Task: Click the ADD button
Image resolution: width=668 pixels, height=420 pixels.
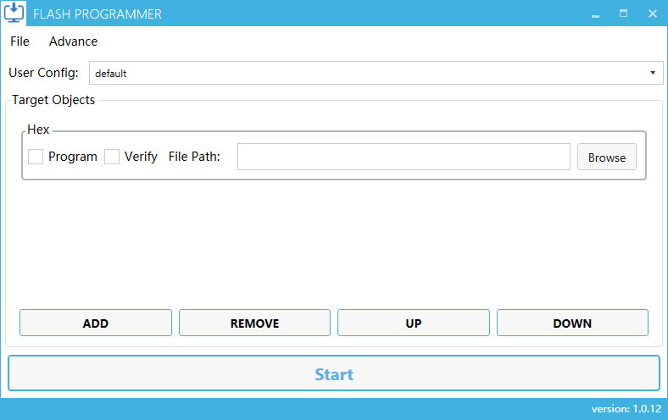Action: point(96,323)
